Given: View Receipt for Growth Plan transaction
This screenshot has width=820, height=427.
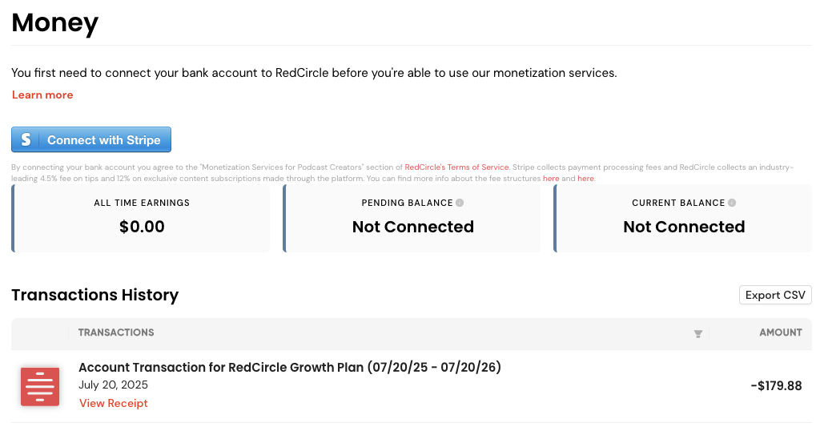Looking at the screenshot, I should (114, 403).
